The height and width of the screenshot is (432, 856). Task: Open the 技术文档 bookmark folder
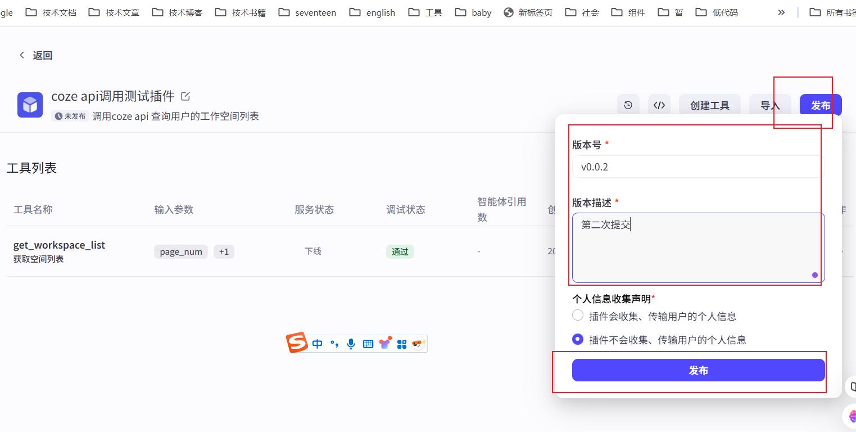[x=51, y=12]
